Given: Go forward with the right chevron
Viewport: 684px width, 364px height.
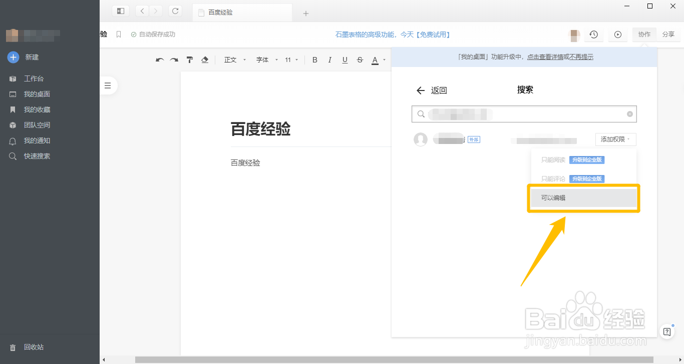Looking at the screenshot, I should pos(156,11).
